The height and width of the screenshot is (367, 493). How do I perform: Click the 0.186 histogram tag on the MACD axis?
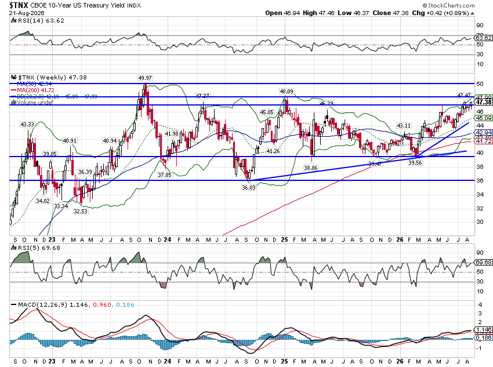click(484, 338)
